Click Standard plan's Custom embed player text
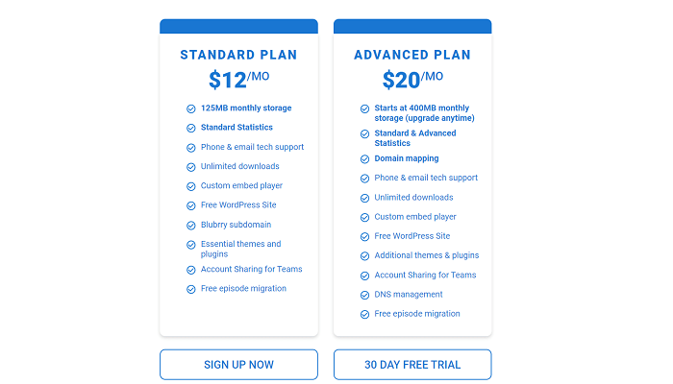 coord(241,186)
